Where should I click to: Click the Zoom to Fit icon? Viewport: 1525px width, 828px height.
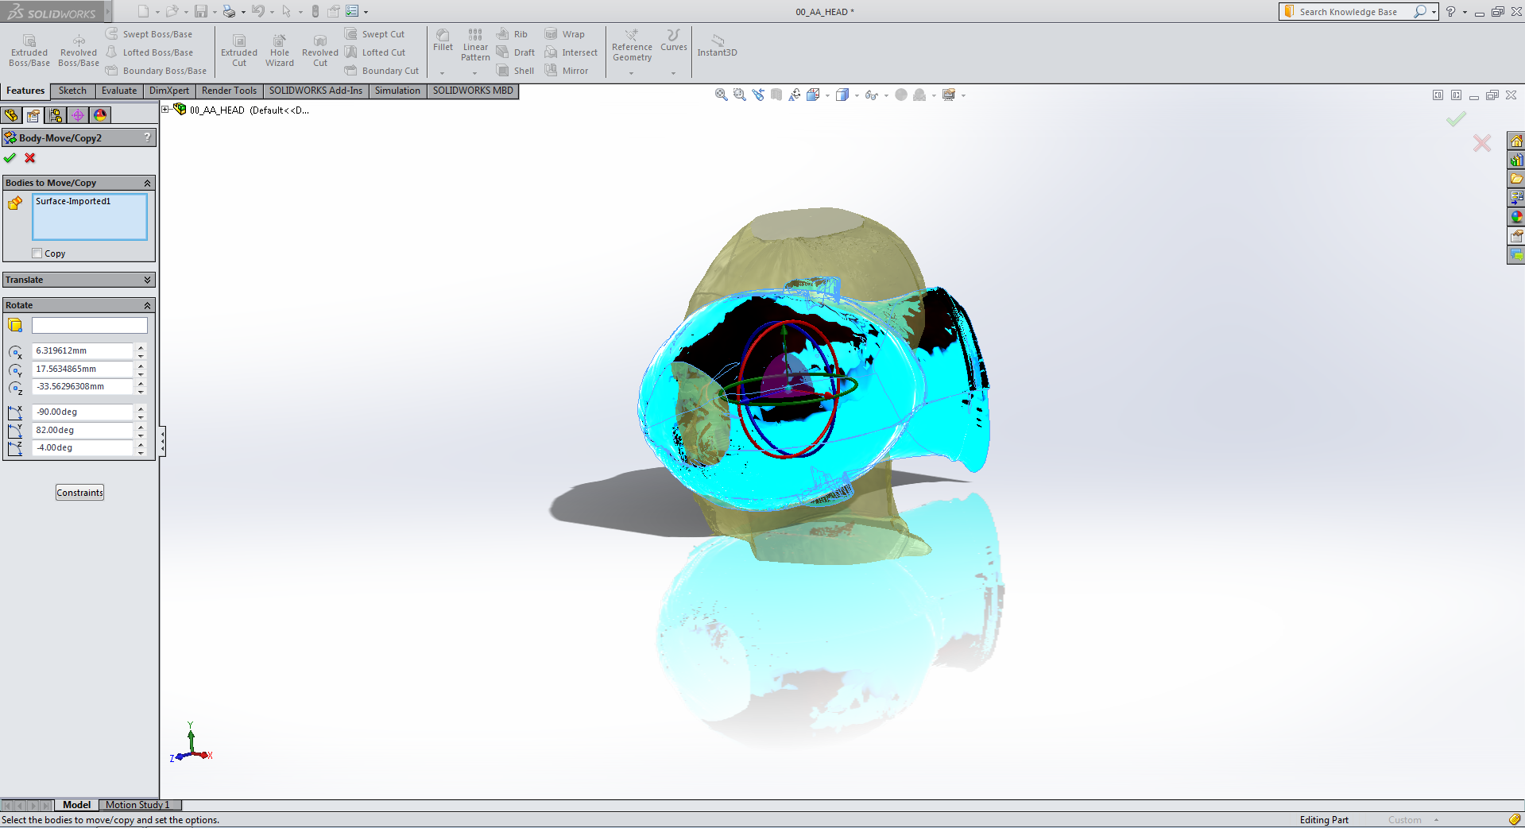coord(722,95)
